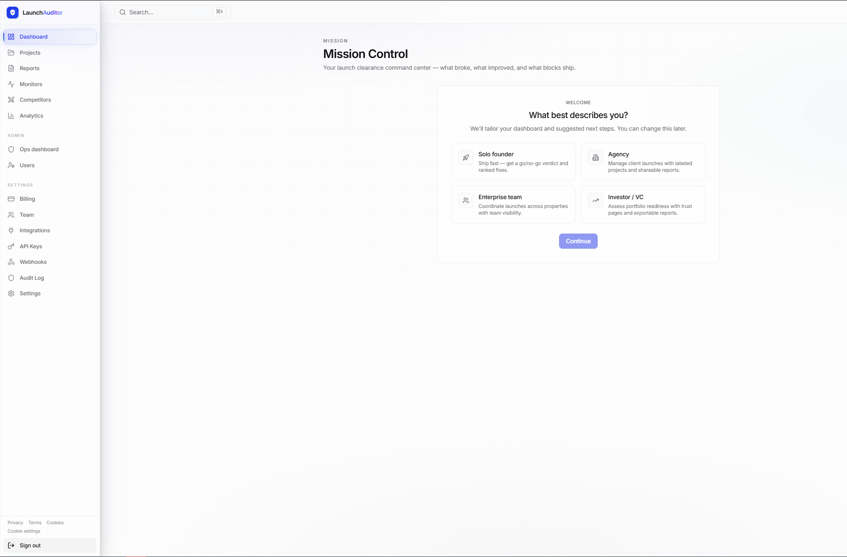Open the Dashboard menu item
The width and height of the screenshot is (847, 557).
tap(50, 37)
